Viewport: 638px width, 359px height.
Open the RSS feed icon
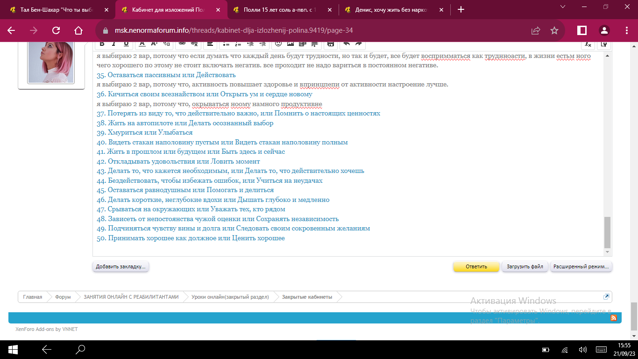point(614,318)
